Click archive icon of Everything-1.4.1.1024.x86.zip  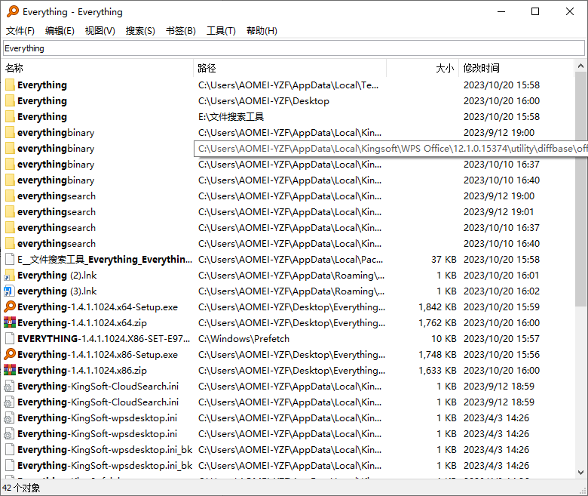[x=10, y=370]
